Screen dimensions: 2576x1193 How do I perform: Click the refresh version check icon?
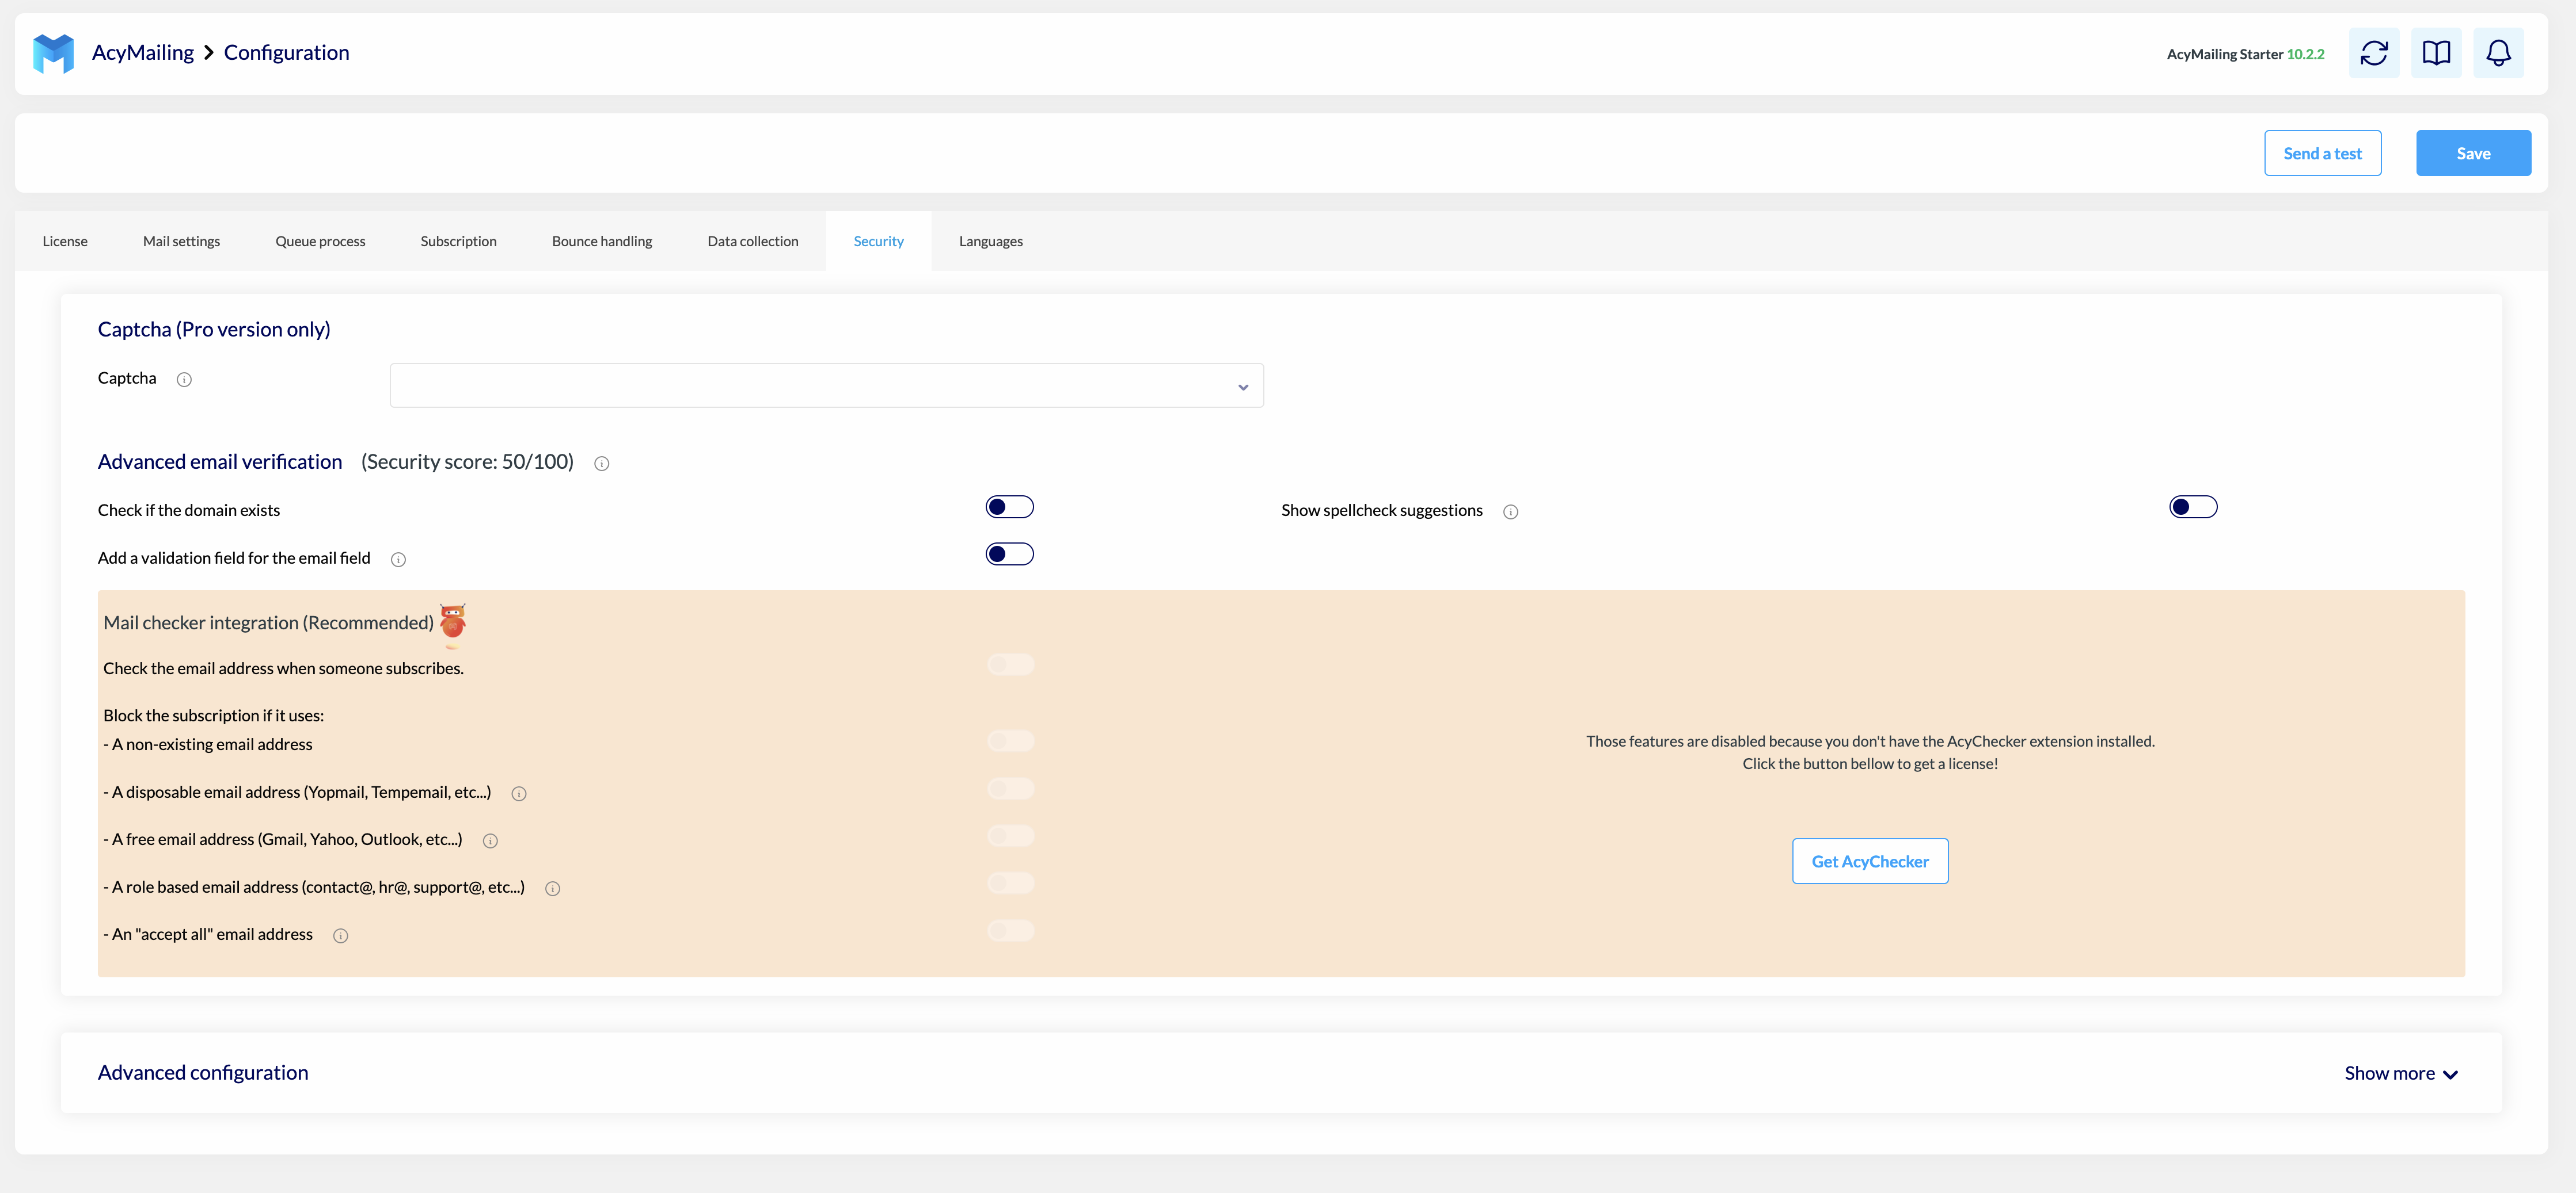click(x=2373, y=53)
